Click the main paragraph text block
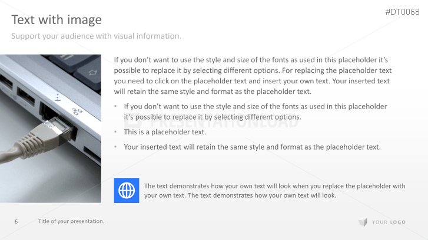428x240 pixels. 252,76
